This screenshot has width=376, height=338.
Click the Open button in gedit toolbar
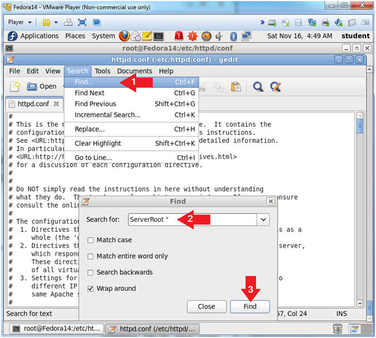(42, 86)
